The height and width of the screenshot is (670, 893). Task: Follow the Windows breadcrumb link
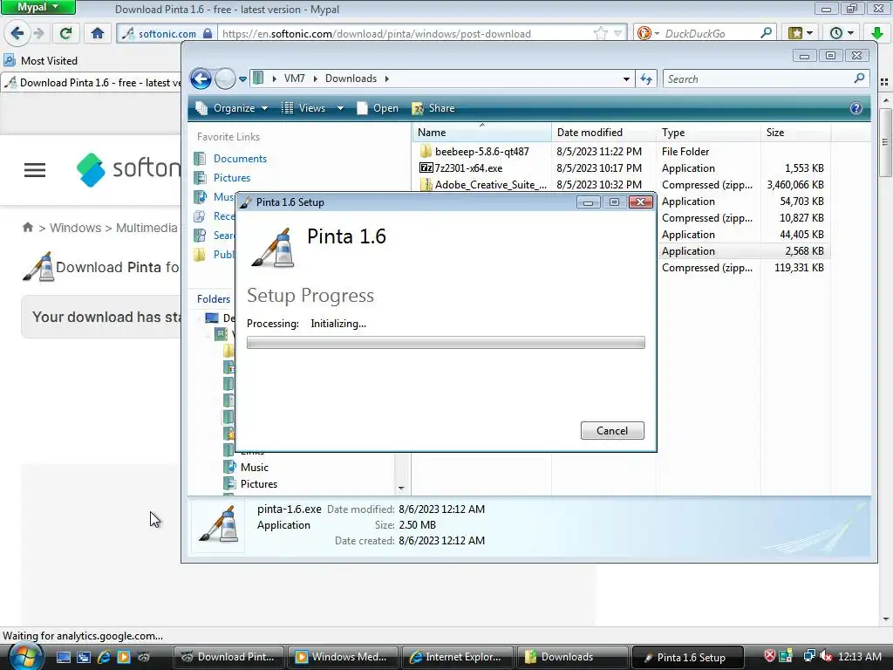click(75, 228)
